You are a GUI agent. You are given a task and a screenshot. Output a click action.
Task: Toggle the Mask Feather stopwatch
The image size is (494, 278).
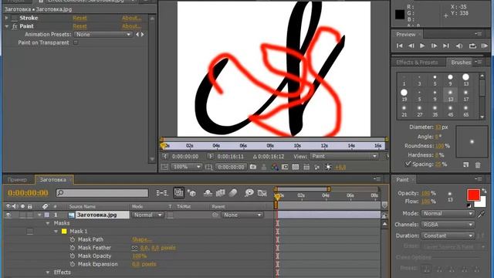coord(73,248)
